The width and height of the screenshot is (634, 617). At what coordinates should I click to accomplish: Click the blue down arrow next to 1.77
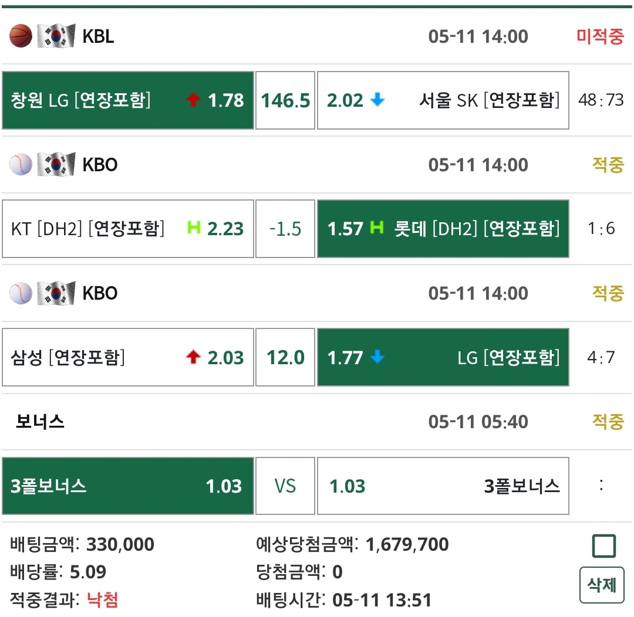click(377, 357)
